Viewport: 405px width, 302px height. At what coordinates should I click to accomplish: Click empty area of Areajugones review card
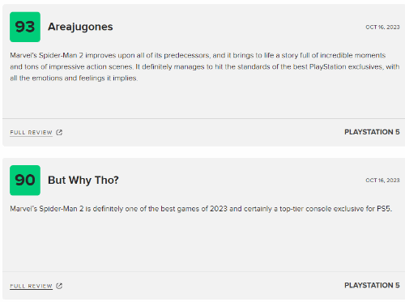pyautogui.click(x=205, y=101)
